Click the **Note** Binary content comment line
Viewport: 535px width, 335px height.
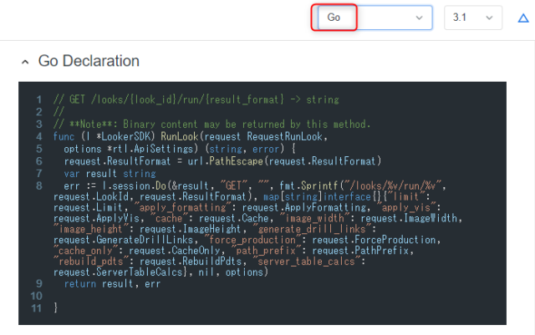tap(211, 124)
